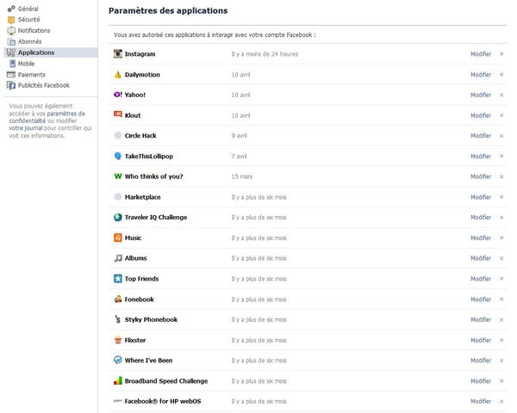Click the Traveler IQ Challenge globe icon
The image size is (517, 413).
(x=118, y=218)
